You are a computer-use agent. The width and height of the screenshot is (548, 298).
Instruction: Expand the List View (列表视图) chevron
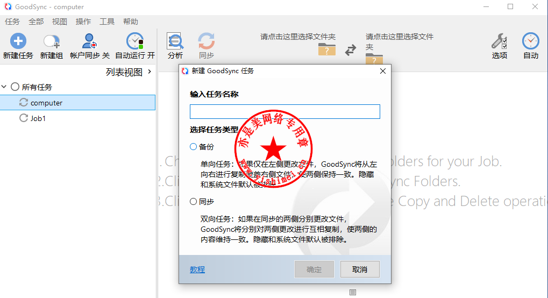pyautogui.click(x=150, y=72)
